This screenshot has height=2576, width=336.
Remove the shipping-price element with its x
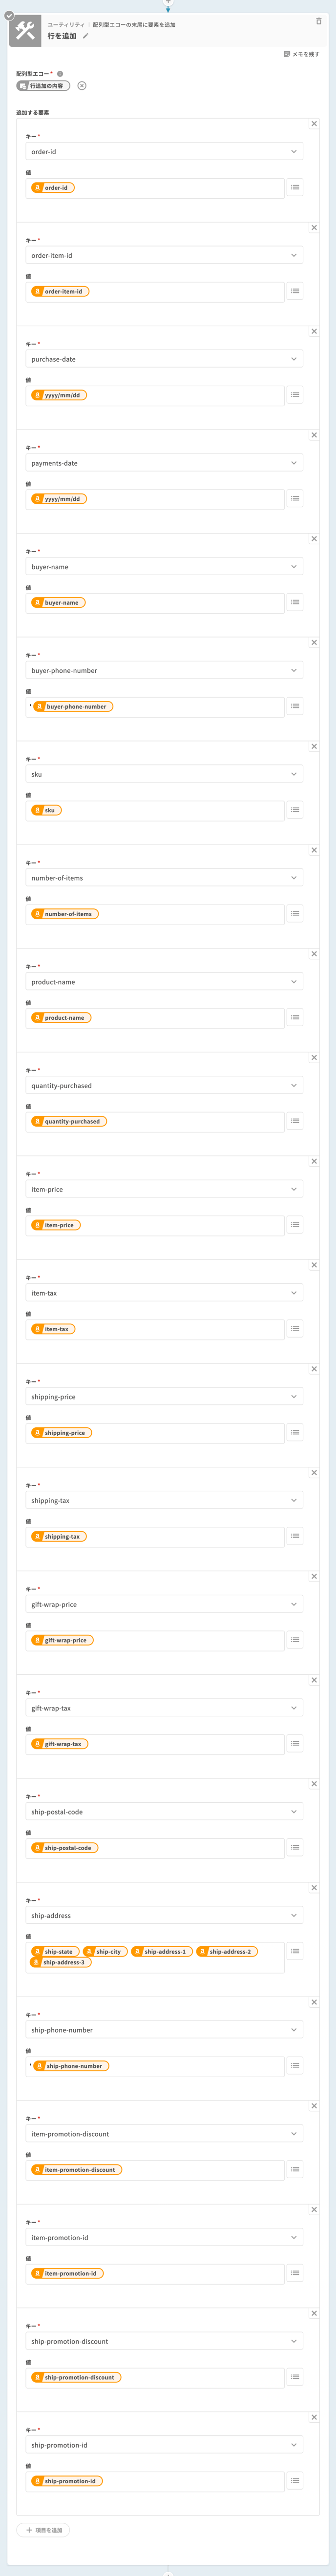[314, 1369]
